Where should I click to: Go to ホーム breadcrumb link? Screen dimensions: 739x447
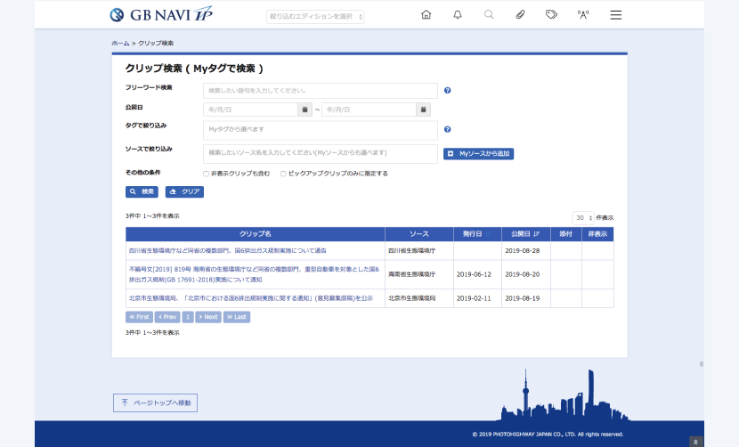120,43
